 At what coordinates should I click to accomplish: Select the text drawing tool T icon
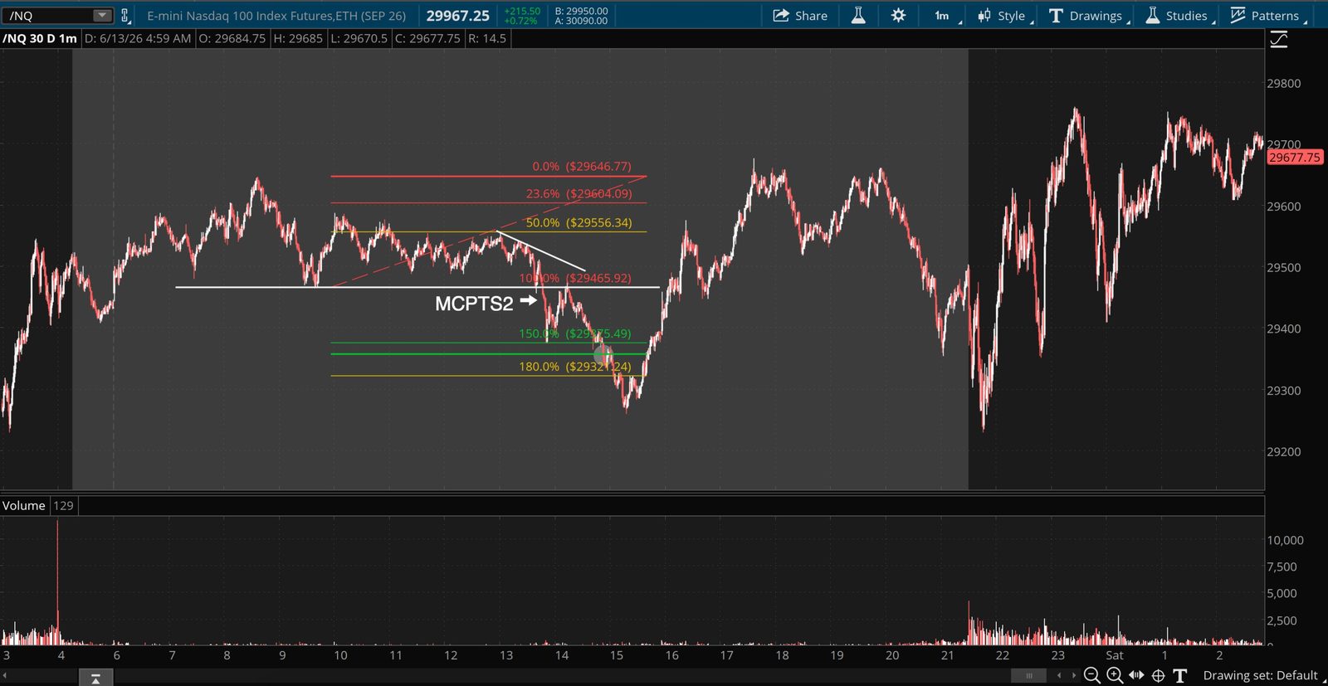1179,675
